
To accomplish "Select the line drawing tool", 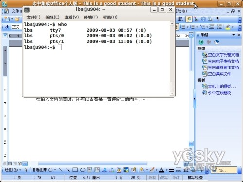I will tap(61, 170).
